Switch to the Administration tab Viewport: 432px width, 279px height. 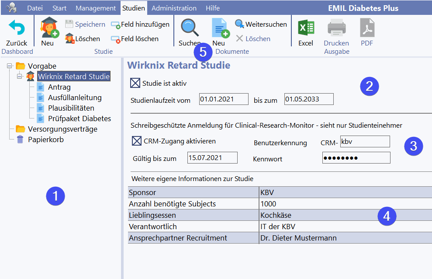[x=174, y=8]
